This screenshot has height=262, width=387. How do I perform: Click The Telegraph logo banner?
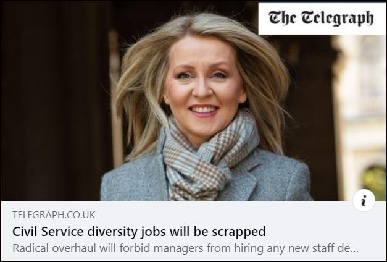click(322, 19)
